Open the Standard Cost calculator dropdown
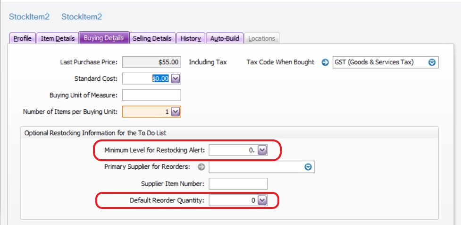 [x=175, y=79]
